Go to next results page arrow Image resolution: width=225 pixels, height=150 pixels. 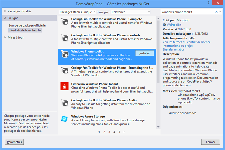[x=124, y=132]
